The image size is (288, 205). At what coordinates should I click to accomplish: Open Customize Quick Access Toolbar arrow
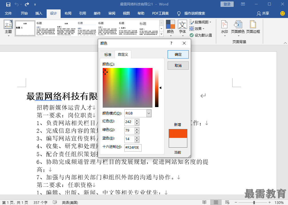(x=35, y=5)
